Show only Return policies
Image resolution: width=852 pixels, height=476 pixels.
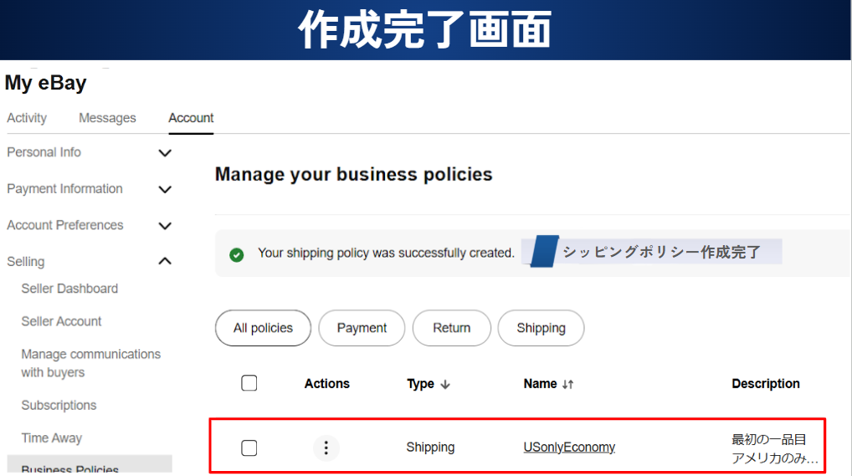(451, 328)
